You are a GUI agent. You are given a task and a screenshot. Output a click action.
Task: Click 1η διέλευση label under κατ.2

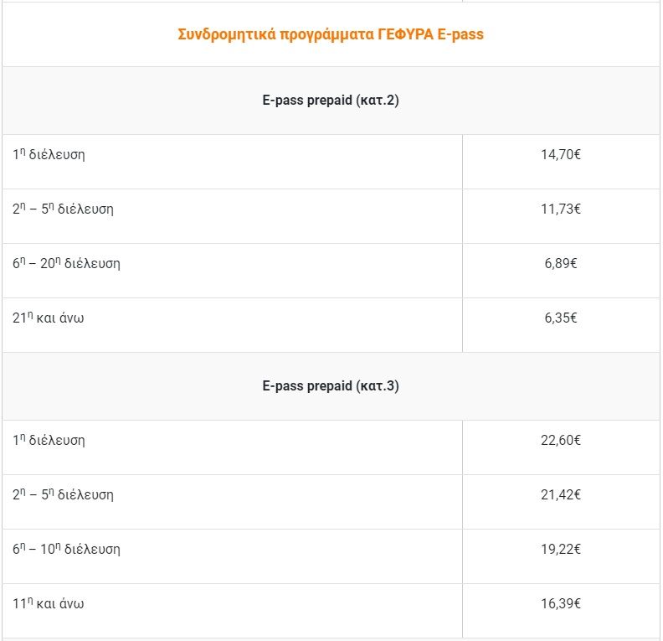pos(49,155)
